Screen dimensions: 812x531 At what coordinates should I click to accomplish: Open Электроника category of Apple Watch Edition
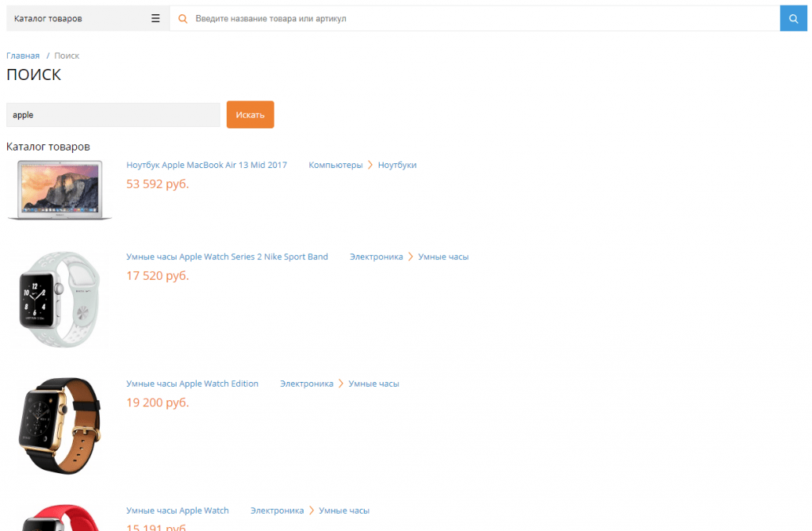click(307, 384)
